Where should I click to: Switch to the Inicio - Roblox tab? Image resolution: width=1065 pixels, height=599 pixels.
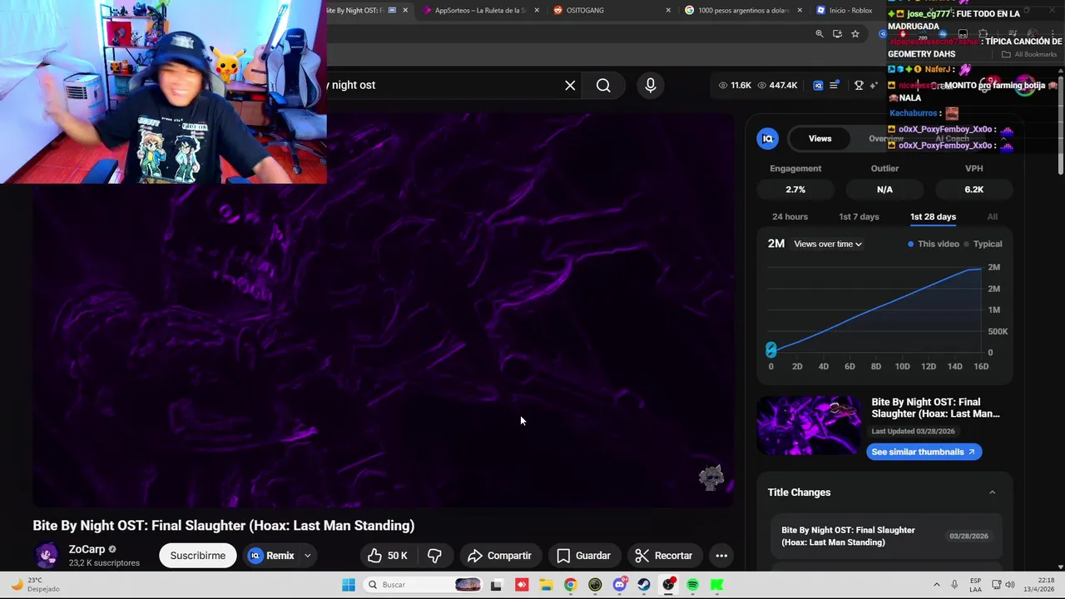tap(845, 10)
